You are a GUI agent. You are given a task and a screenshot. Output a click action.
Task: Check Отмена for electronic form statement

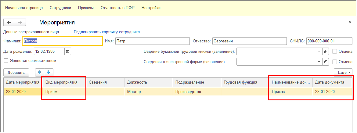pyautogui.click(x=335, y=62)
